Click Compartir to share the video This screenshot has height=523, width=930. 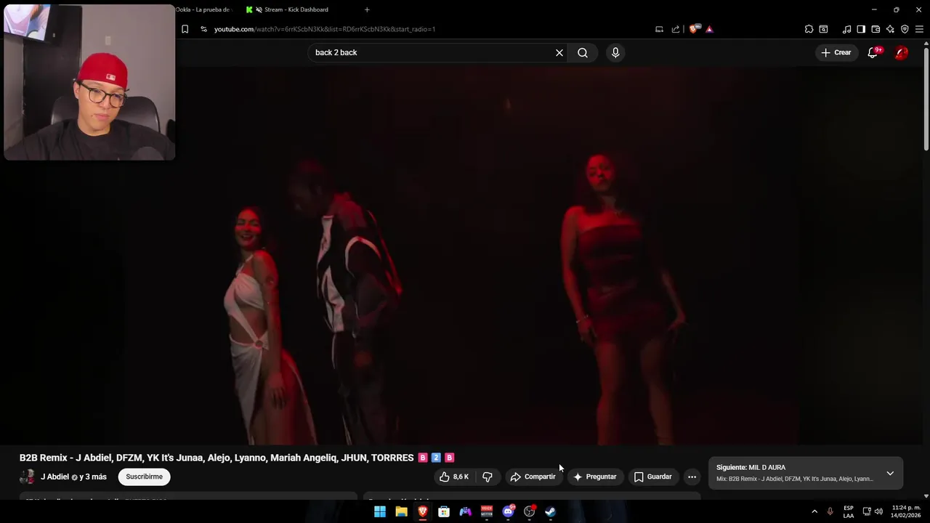point(533,477)
